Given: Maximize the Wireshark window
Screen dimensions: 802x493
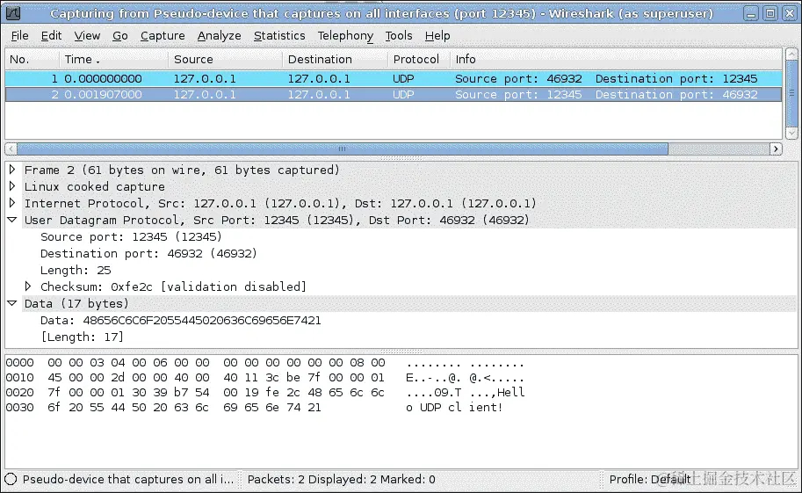Looking at the screenshot, I should pyautogui.click(x=770, y=14).
